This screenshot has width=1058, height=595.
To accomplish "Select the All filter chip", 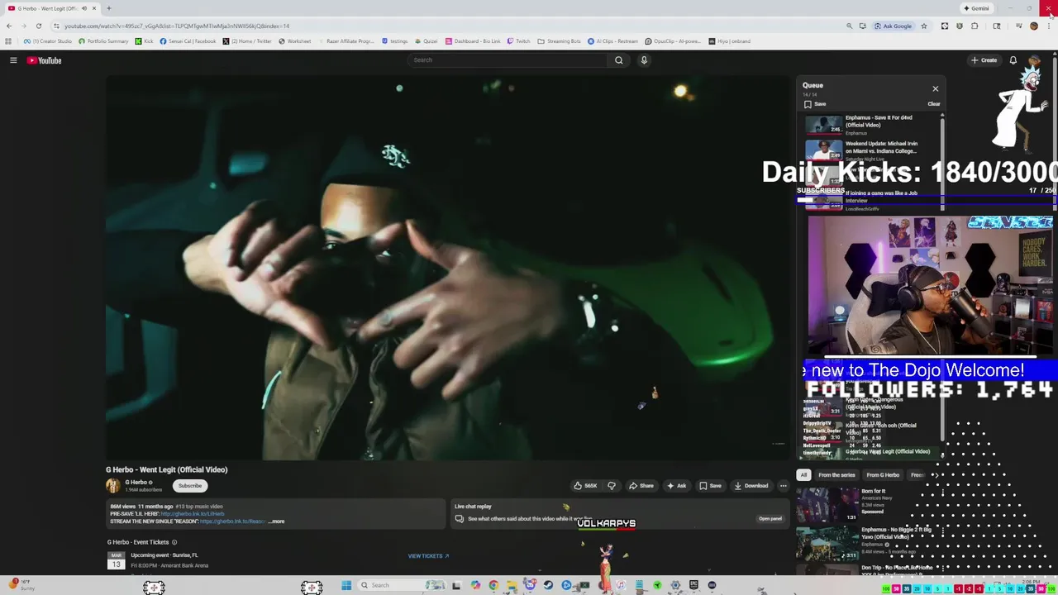I will click(x=803, y=475).
